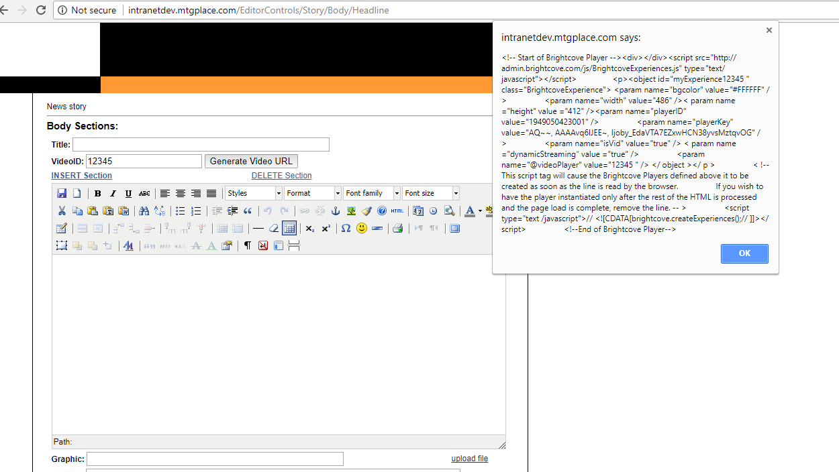Toggle table guidelines visual aid
Image resolution: width=839 pixels, height=472 pixels.
[x=289, y=228]
